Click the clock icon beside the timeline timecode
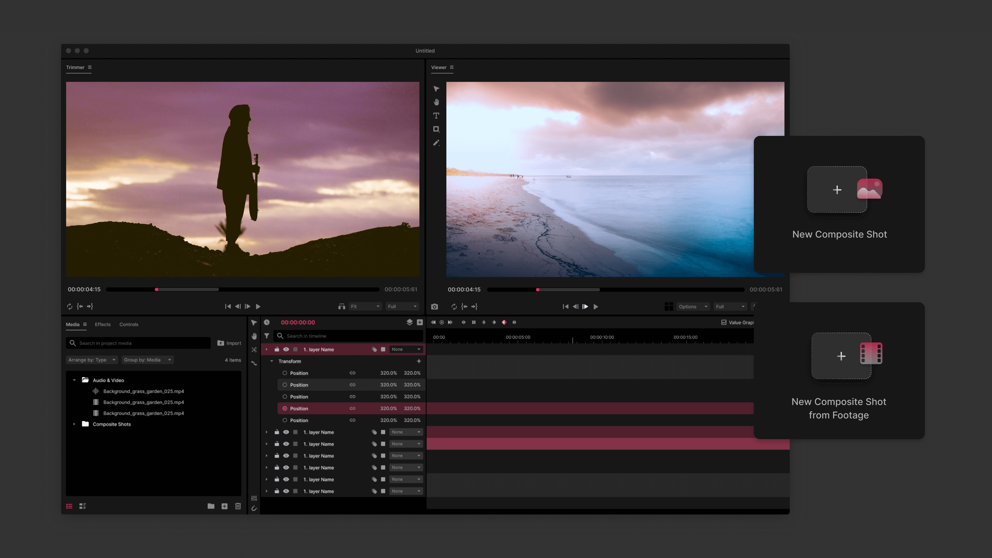 tap(267, 322)
